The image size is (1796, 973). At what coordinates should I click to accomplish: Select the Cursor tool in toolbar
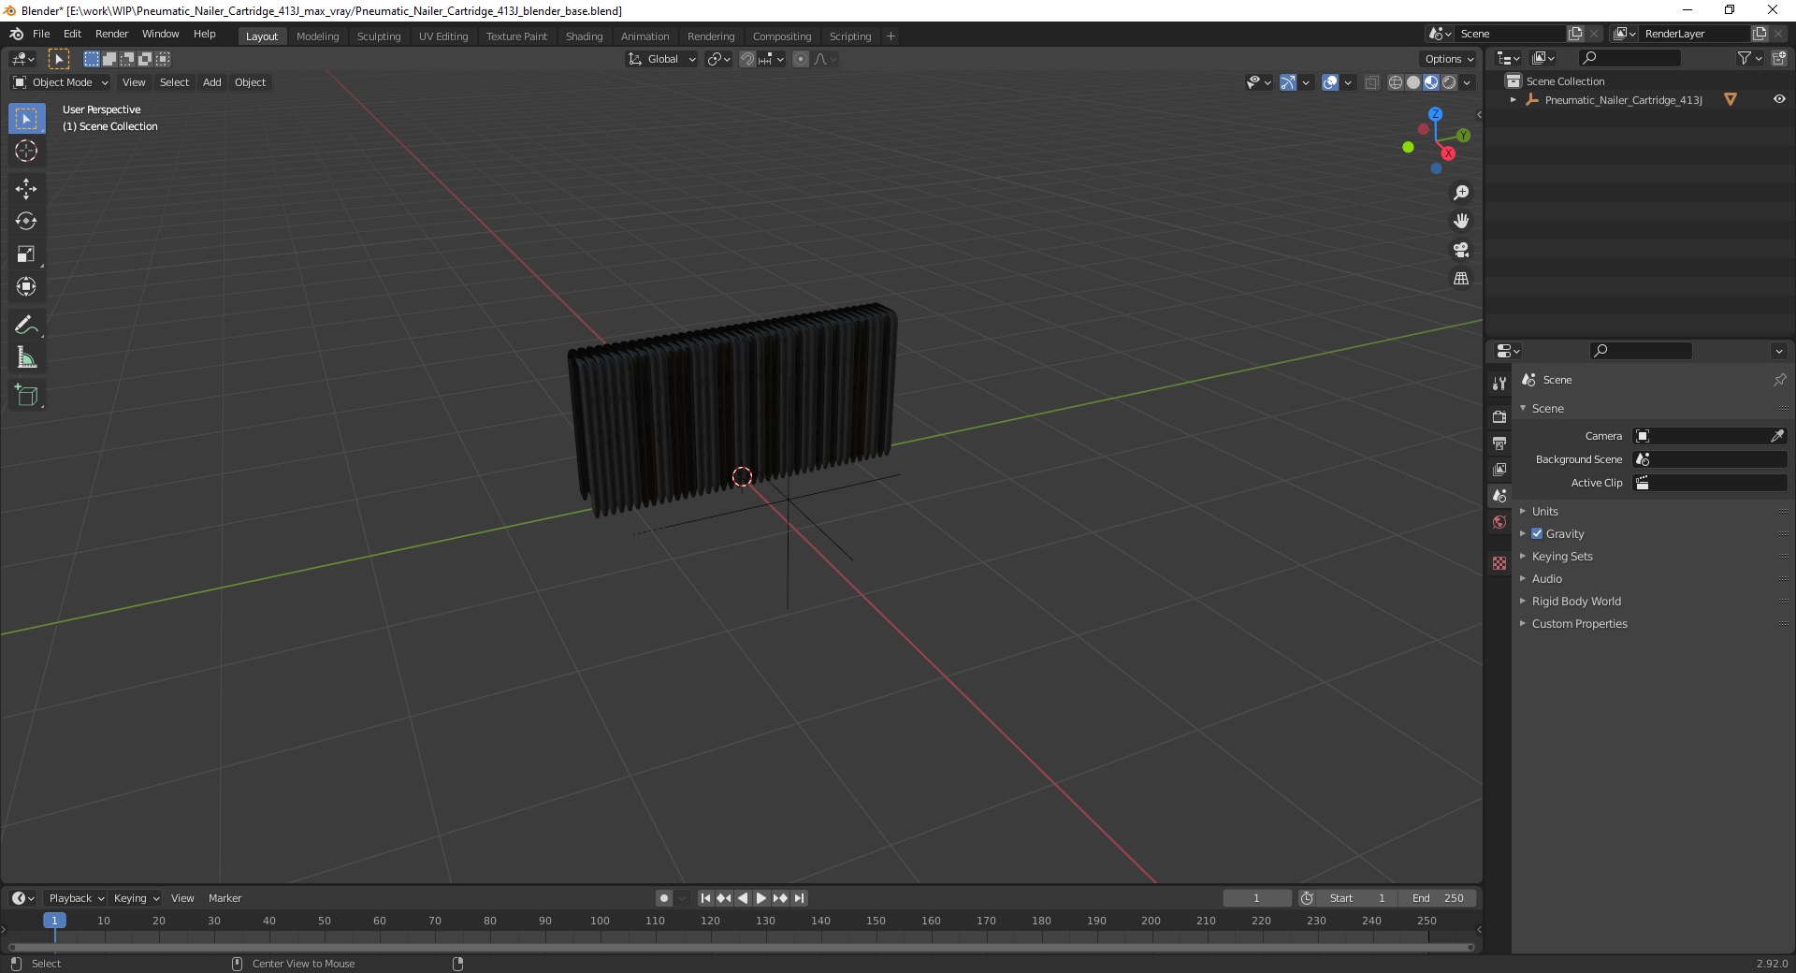point(26,151)
